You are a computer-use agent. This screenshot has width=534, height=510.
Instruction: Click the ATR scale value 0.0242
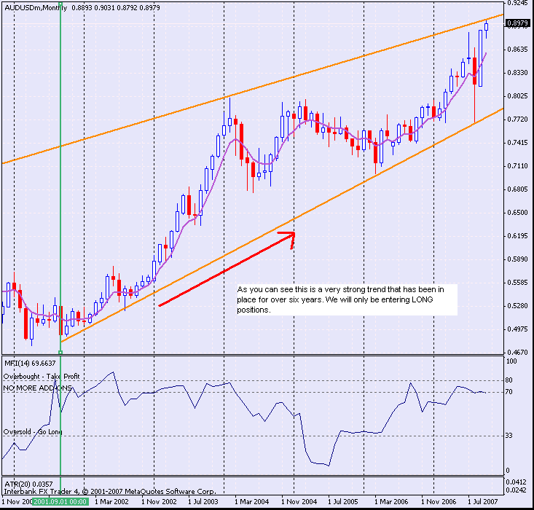pyautogui.click(x=517, y=490)
